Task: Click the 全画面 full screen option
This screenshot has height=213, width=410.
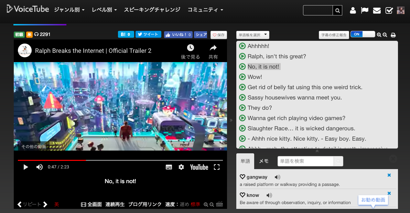Action: [x=91, y=204]
